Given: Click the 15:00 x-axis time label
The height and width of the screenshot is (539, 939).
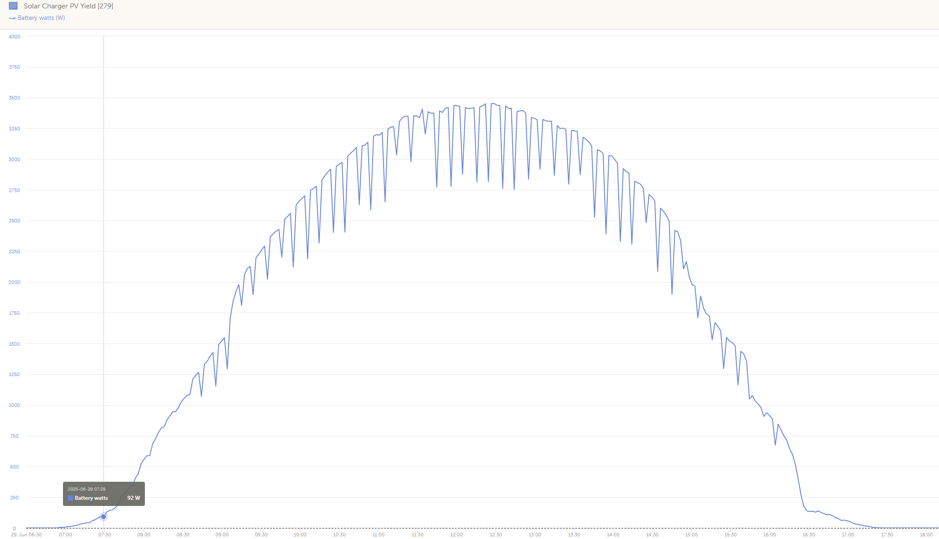Looking at the screenshot, I should [x=691, y=535].
